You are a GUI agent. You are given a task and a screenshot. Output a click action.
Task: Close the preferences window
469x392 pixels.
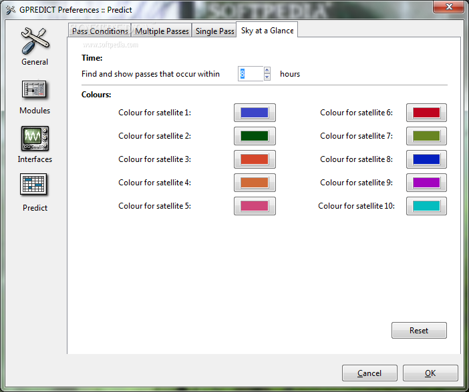click(448, 7)
